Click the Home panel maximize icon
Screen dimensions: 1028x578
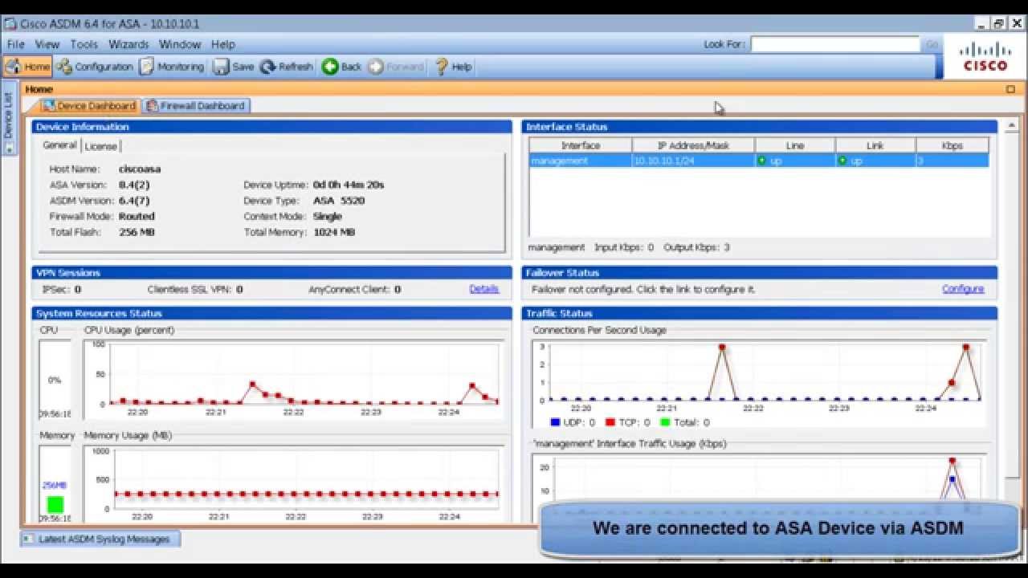click(1010, 89)
